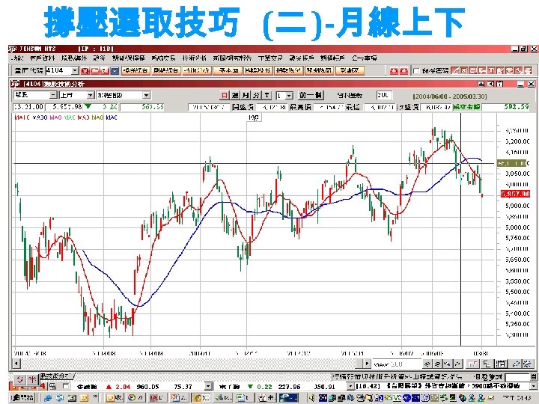The width and height of the screenshot is (539, 404).
Task: Switch chart to minute '分' period
Action: coord(257,95)
